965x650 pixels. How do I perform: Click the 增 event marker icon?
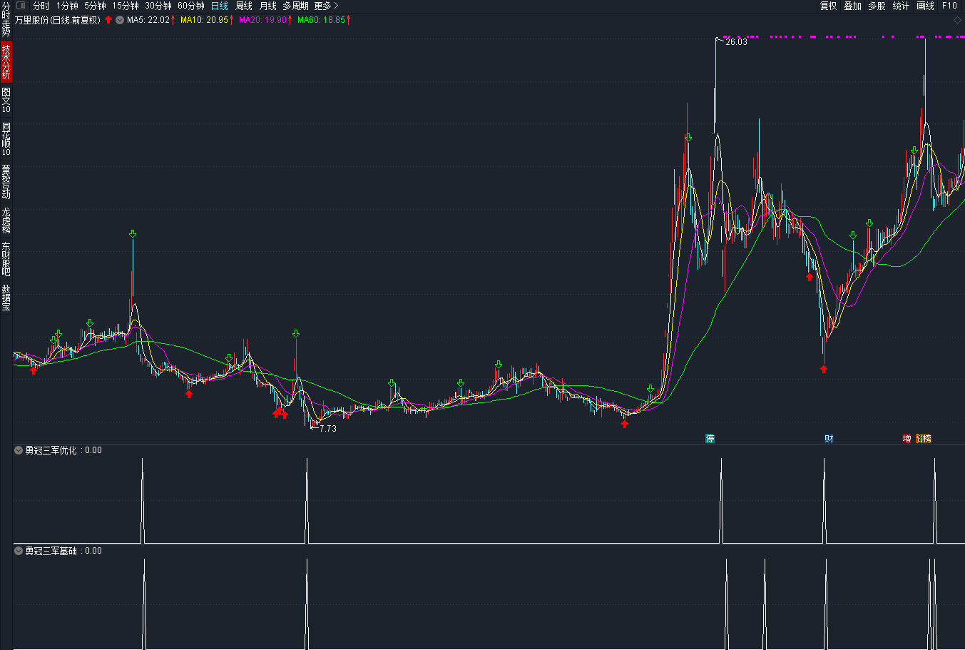(907, 438)
